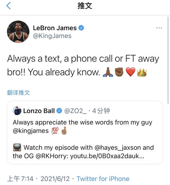Screen dimensions: 170x185
Task: Tap the @kingjames mention in quoted tweet
Action: [x=31, y=131]
